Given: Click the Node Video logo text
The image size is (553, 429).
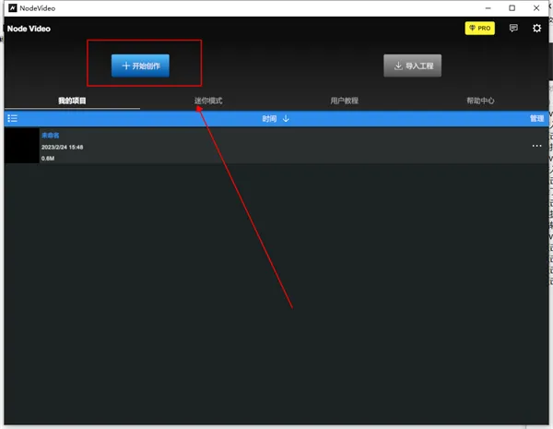Looking at the screenshot, I should coord(29,29).
